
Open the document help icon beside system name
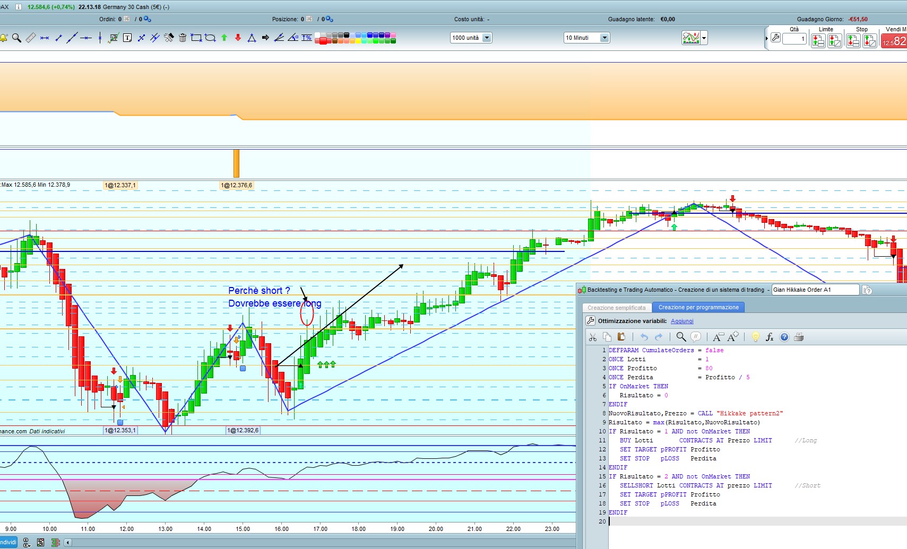pos(867,290)
